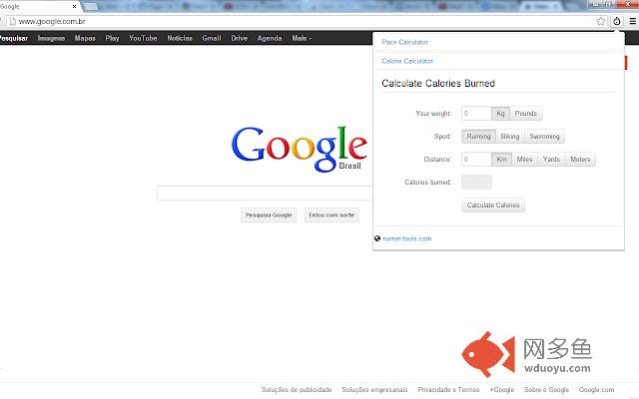This screenshot has height=399, width=639.
Task: Open the runner-tools.com link
Action: [x=406, y=238]
